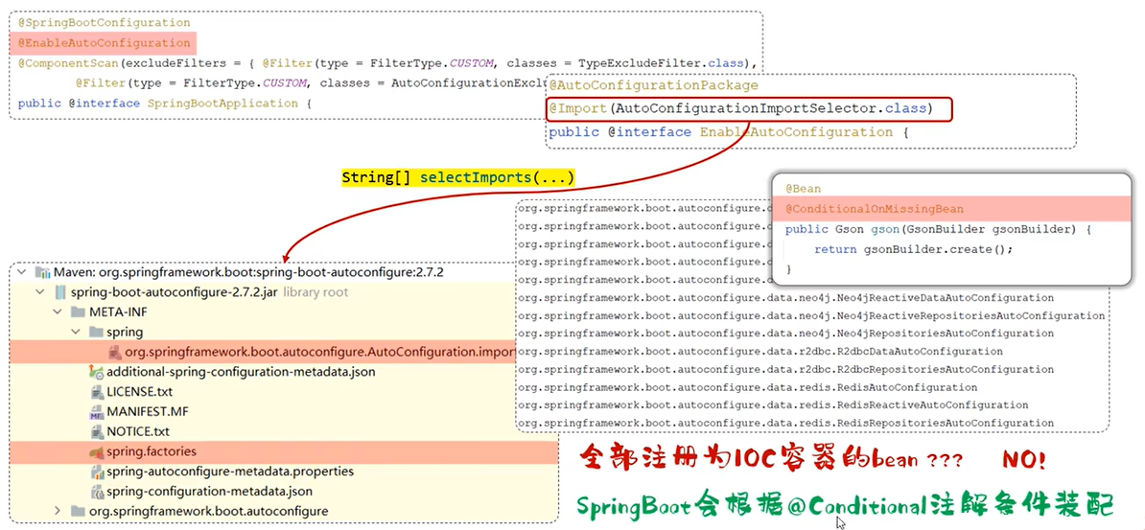Viewport: 1145px width, 530px height.
Task: Open LICENSE.txt in the tree
Action: pyautogui.click(x=139, y=392)
